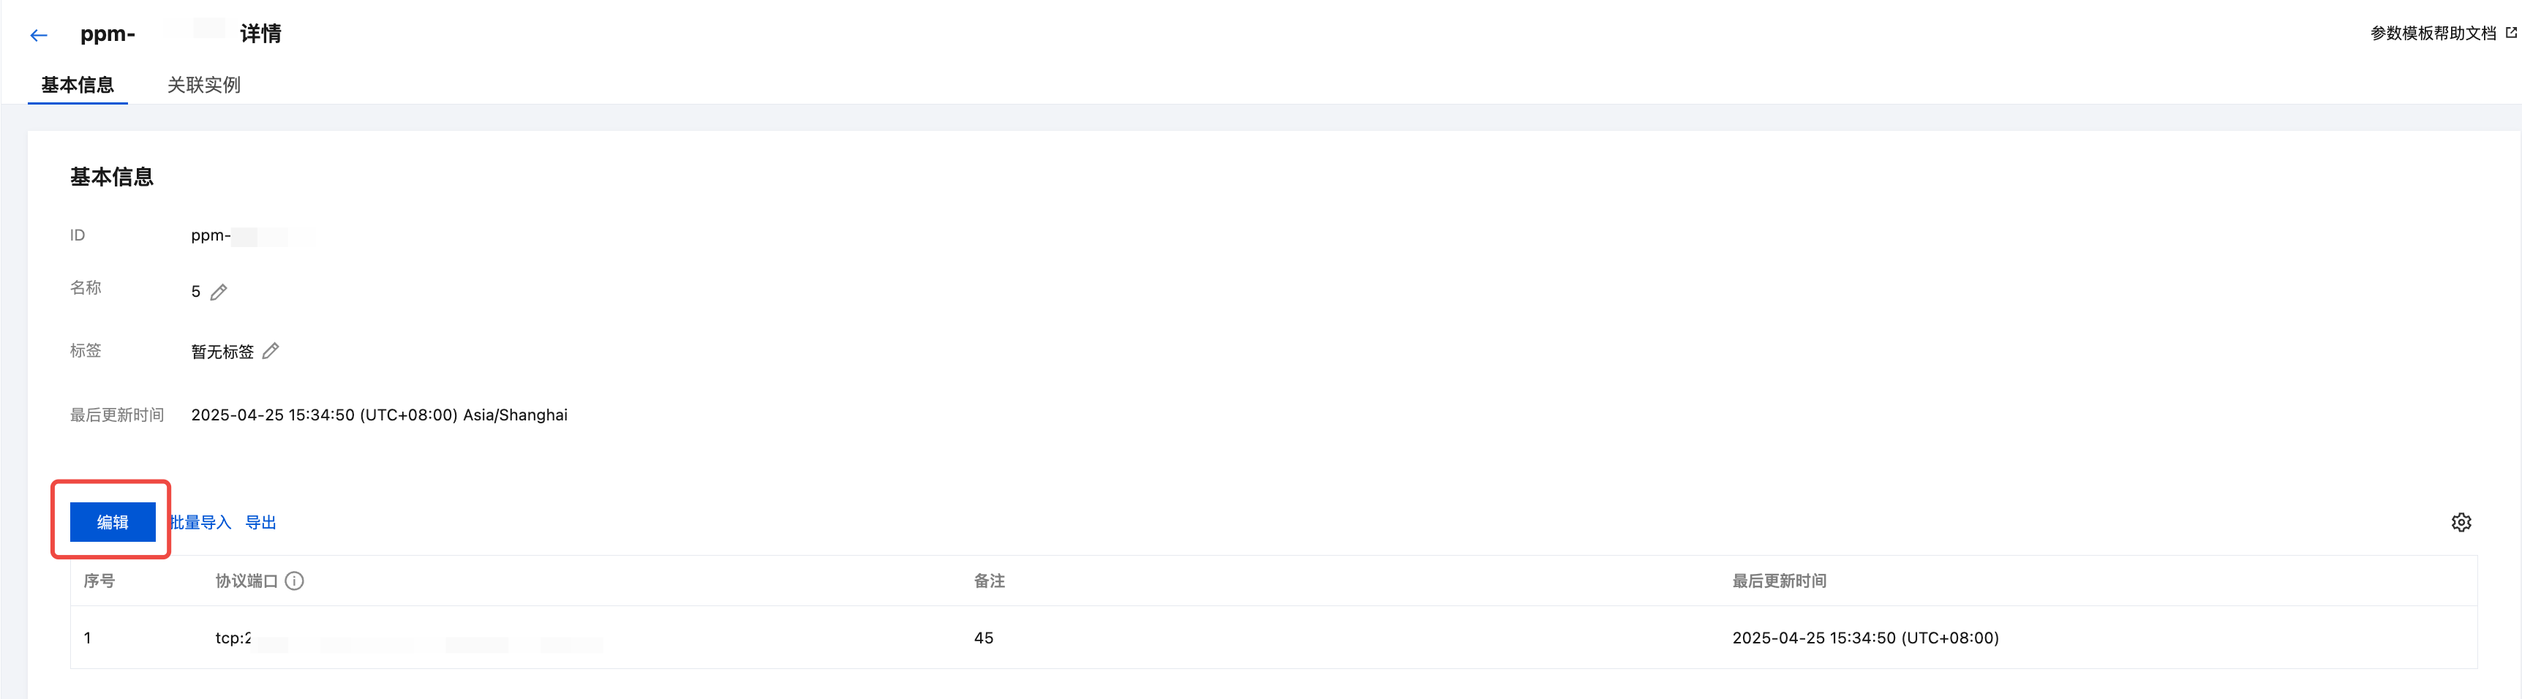Image resolution: width=2522 pixels, height=699 pixels.
Task: Edit tags via pencil icon beside 暂无标签
Action: pos(271,350)
